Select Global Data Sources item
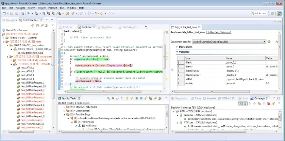 point(17,30)
